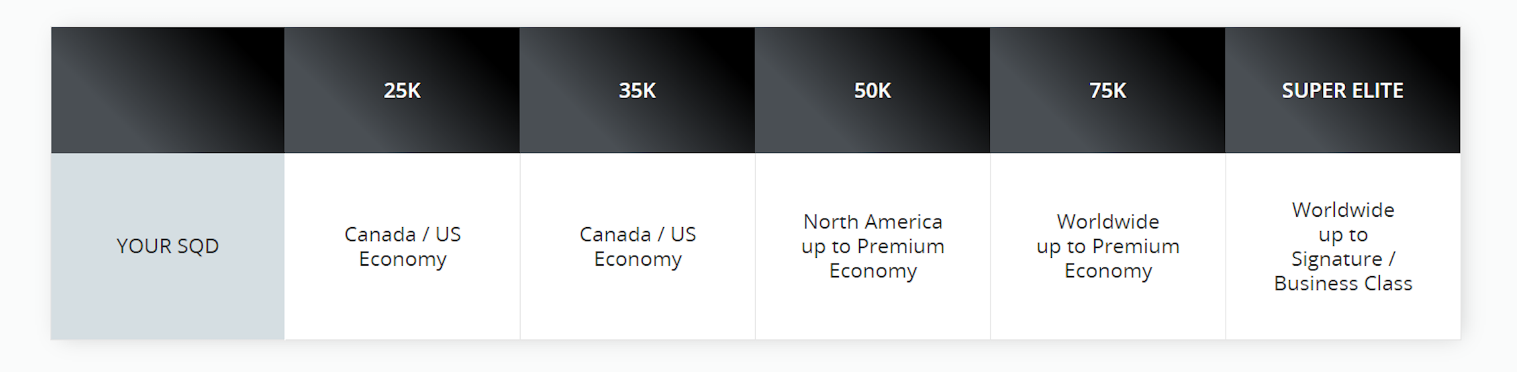
Task: Click the 'North America' text line
Action: (x=873, y=222)
